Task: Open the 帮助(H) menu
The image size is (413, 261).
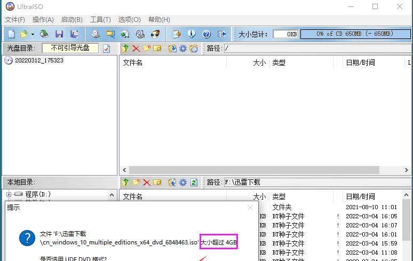Action: click(x=159, y=20)
